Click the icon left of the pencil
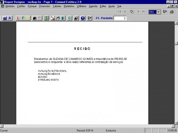The width and height of the screenshot is (178, 133). pyautogui.click(x=53, y=18)
